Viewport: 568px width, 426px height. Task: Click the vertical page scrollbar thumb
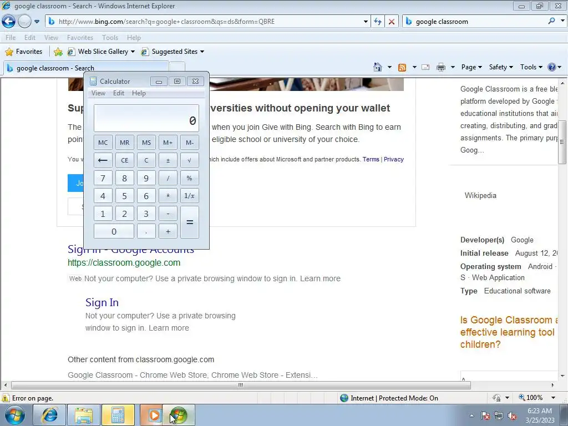pos(562,142)
